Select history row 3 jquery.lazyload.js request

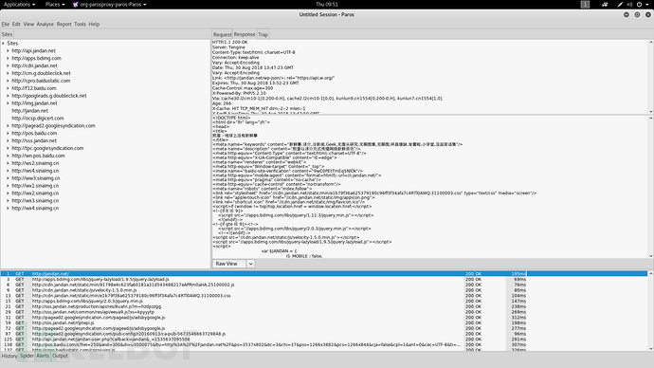[323, 279]
